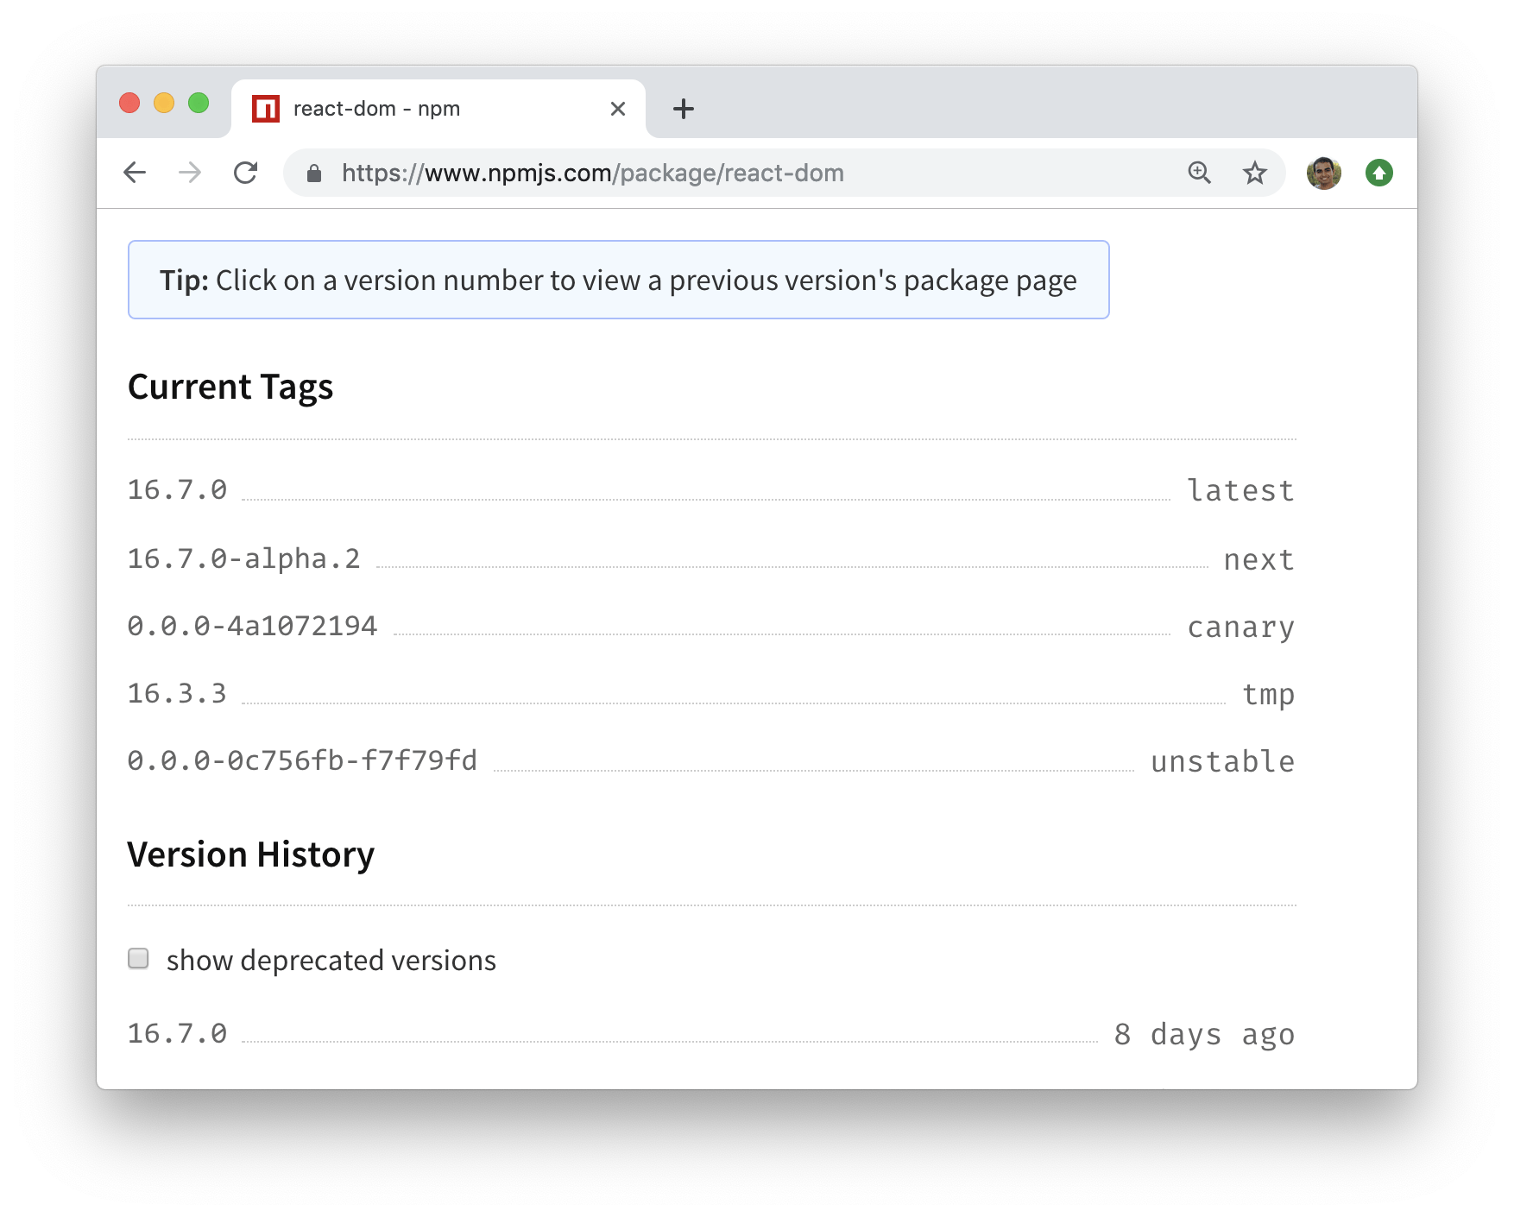This screenshot has width=1514, height=1217.
Task: Open version 16.7.0 tagged latest
Action: tap(177, 490)
